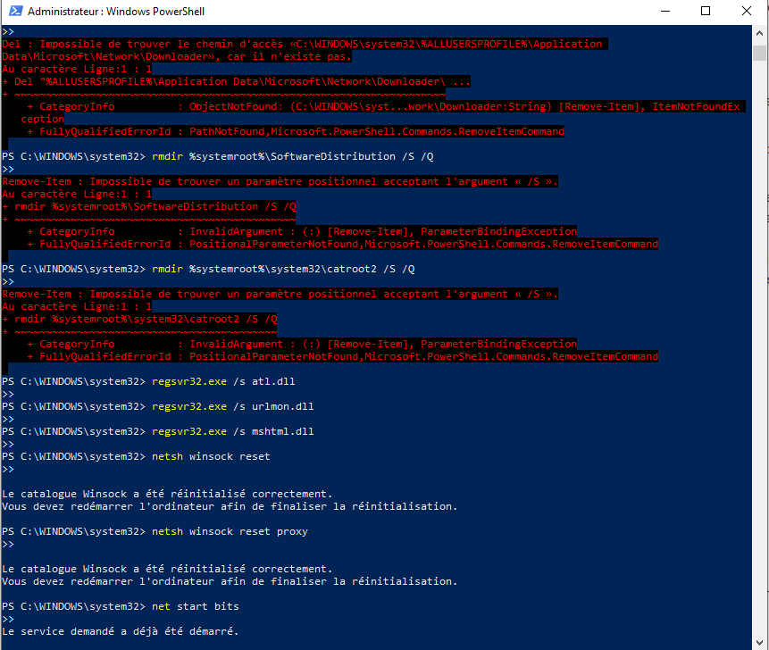The width and height of the screenshot is (769, 650).
Task: Click the regsvr32.exe /s mshtml.dll command
Action: (233, 431)
